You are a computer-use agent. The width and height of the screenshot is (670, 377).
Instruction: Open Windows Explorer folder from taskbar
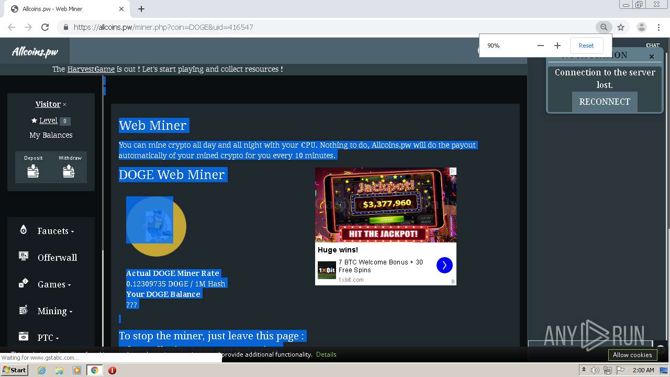pos(59,370)
